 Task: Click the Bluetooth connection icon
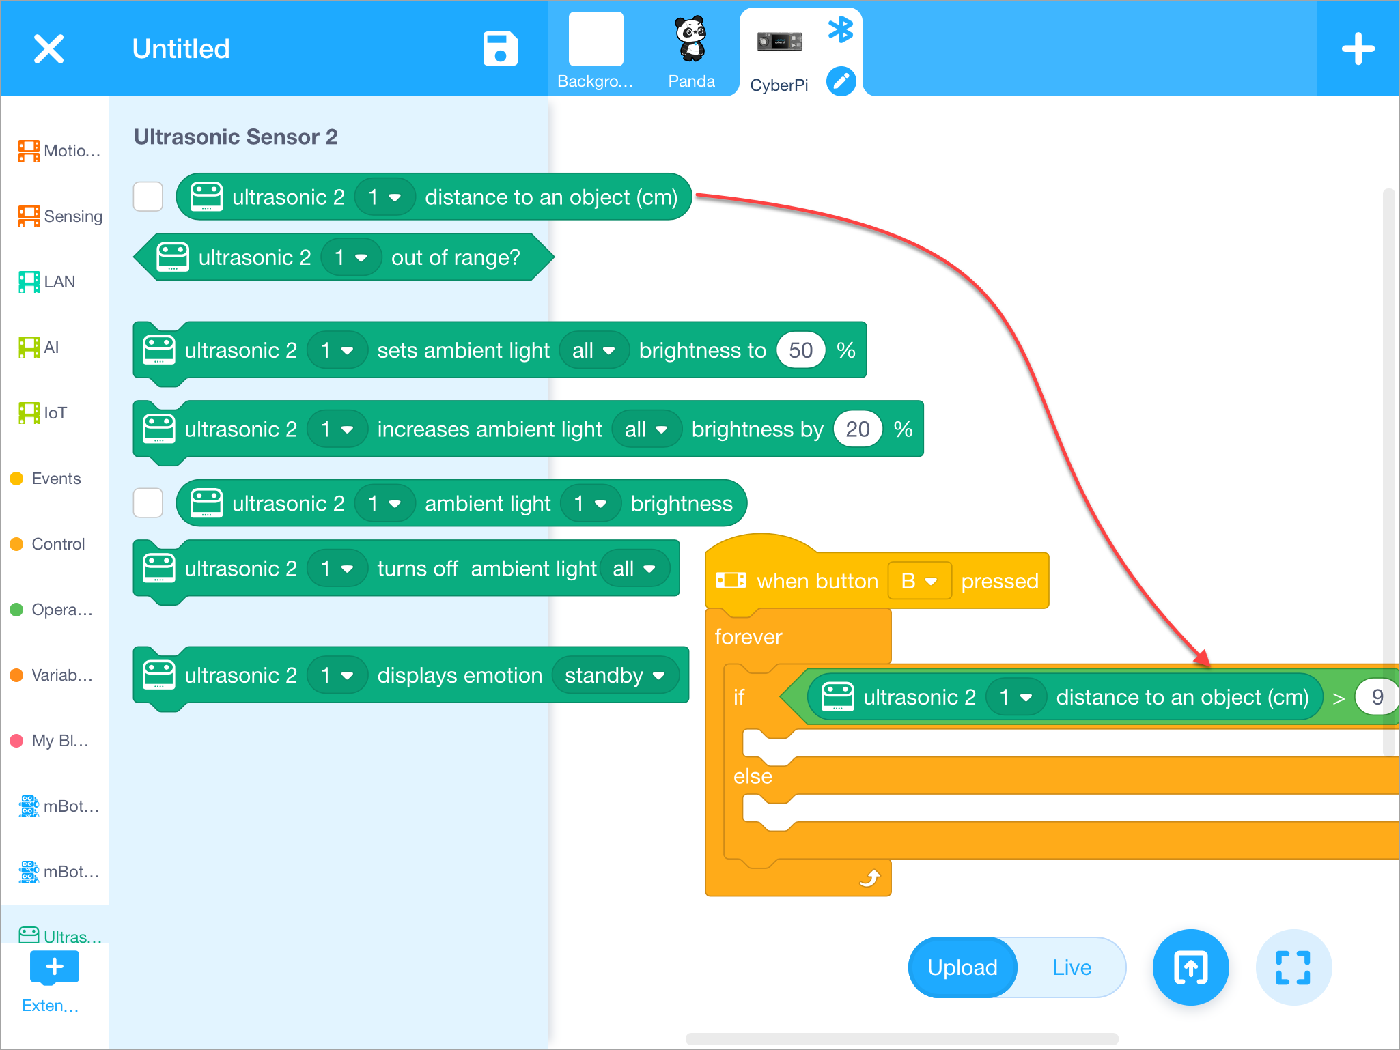point(840,30)
